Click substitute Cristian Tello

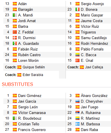(x=29, y=124)
